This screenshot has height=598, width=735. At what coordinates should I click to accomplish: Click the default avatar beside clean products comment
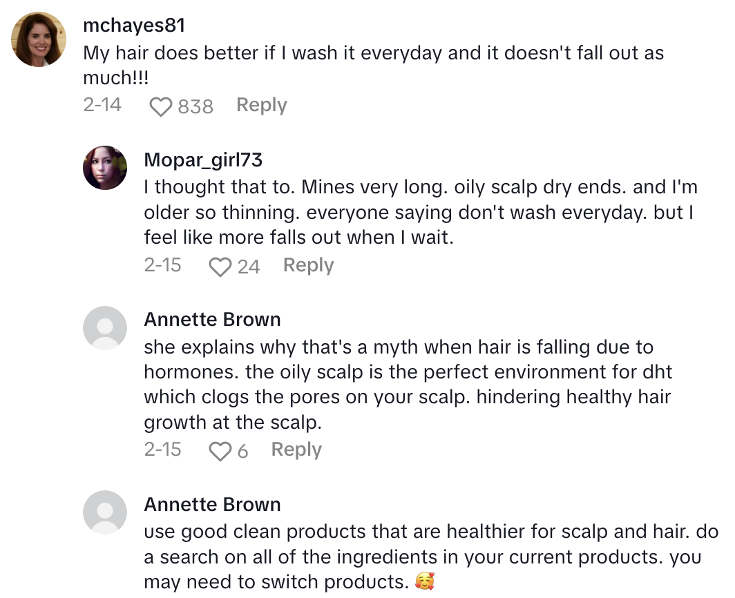click(x=105, y=513)
